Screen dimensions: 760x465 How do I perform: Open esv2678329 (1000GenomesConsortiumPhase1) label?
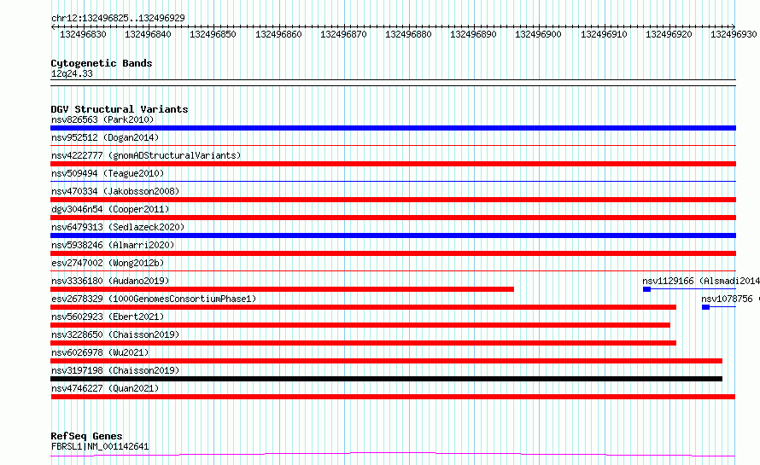pyautogui.click(x=154, y=299)
